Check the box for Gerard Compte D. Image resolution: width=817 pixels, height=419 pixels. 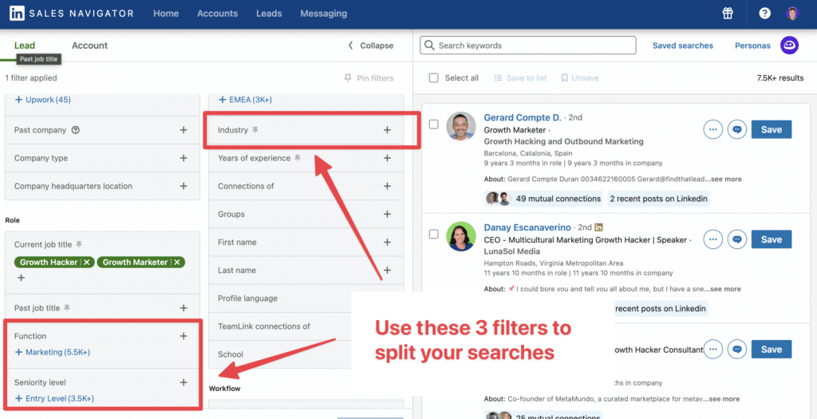tap(433, 124)
